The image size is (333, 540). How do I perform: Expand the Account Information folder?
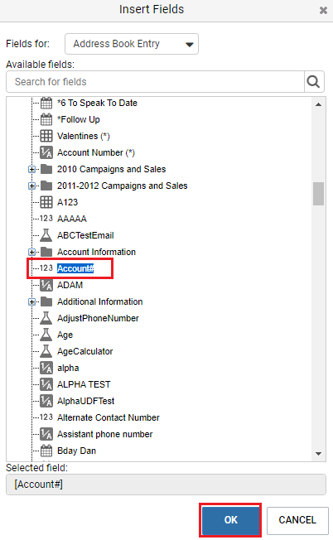click(x=31, y=252)
